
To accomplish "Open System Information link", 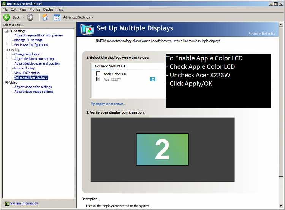I will 24,203.
